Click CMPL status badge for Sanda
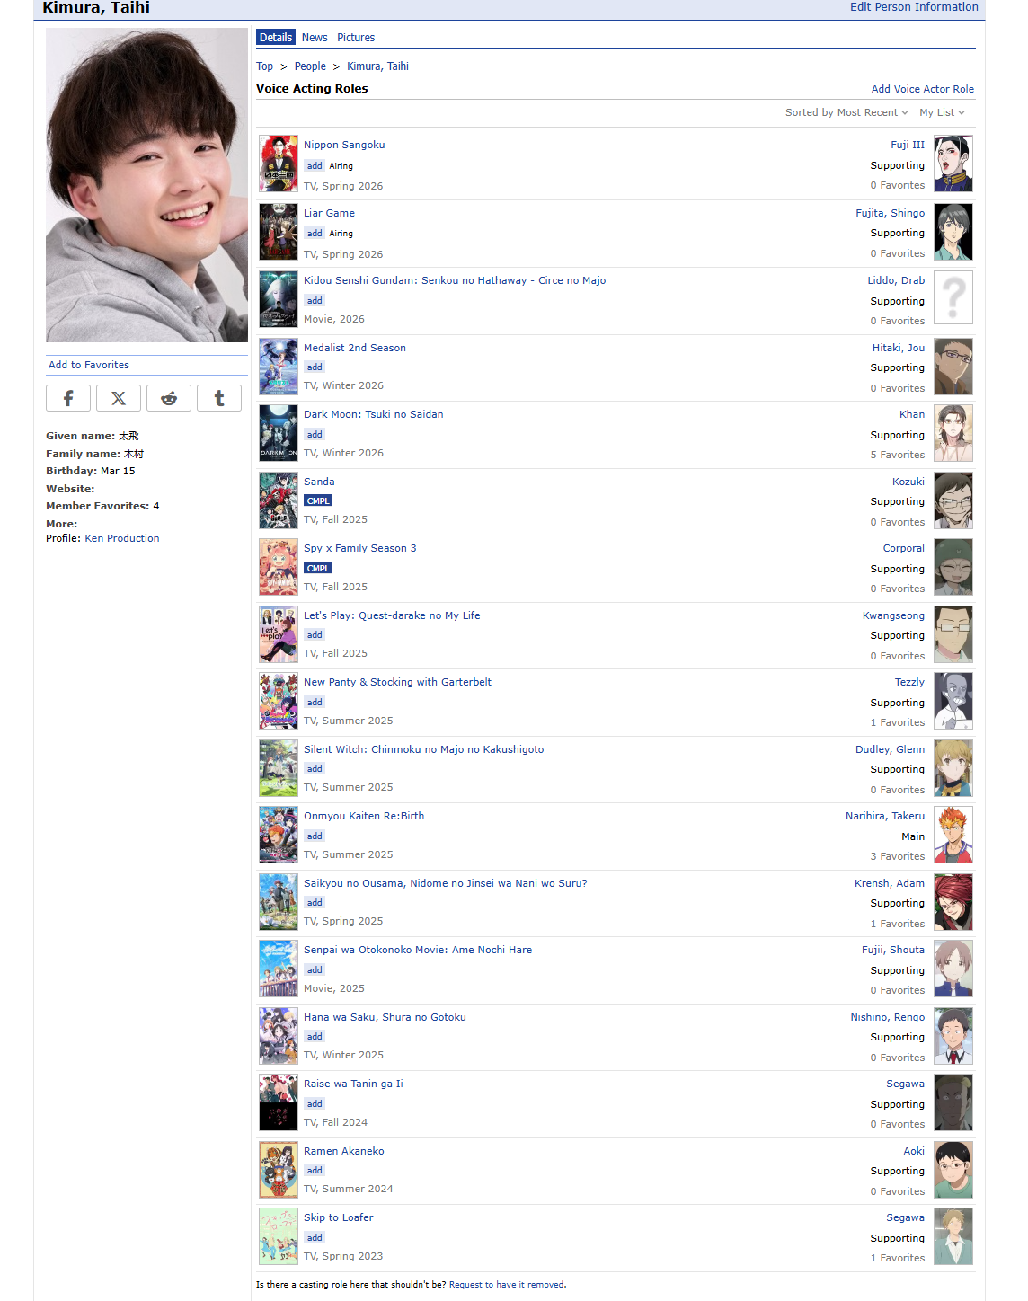The image size is (1028, 1301). (x=318, y=501)
